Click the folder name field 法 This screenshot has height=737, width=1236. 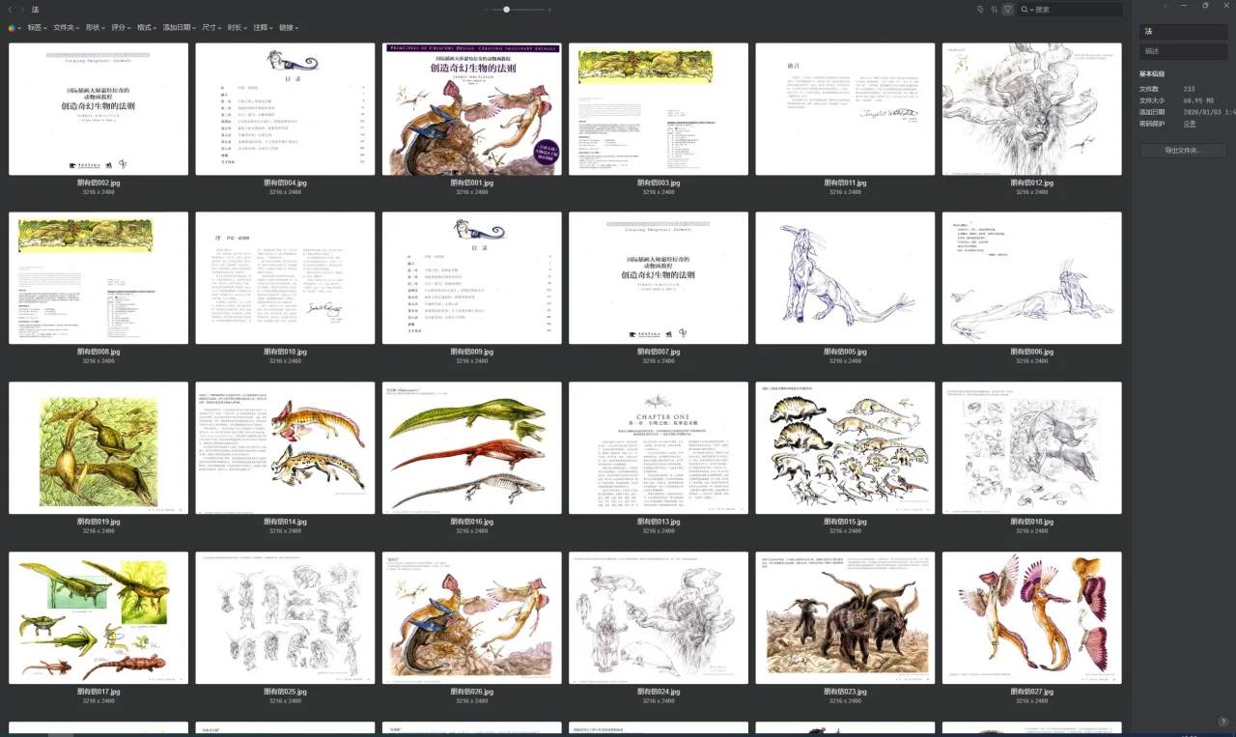coord(1183,32)
